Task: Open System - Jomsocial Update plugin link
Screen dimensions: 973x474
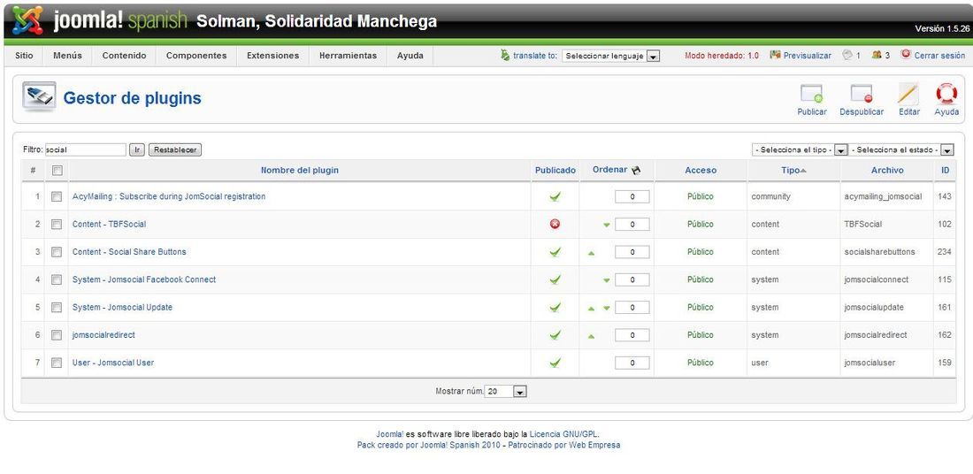Action: 122,307
